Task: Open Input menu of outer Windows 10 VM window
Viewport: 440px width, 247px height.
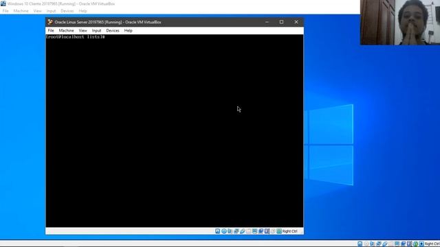Action: (51, 11)
